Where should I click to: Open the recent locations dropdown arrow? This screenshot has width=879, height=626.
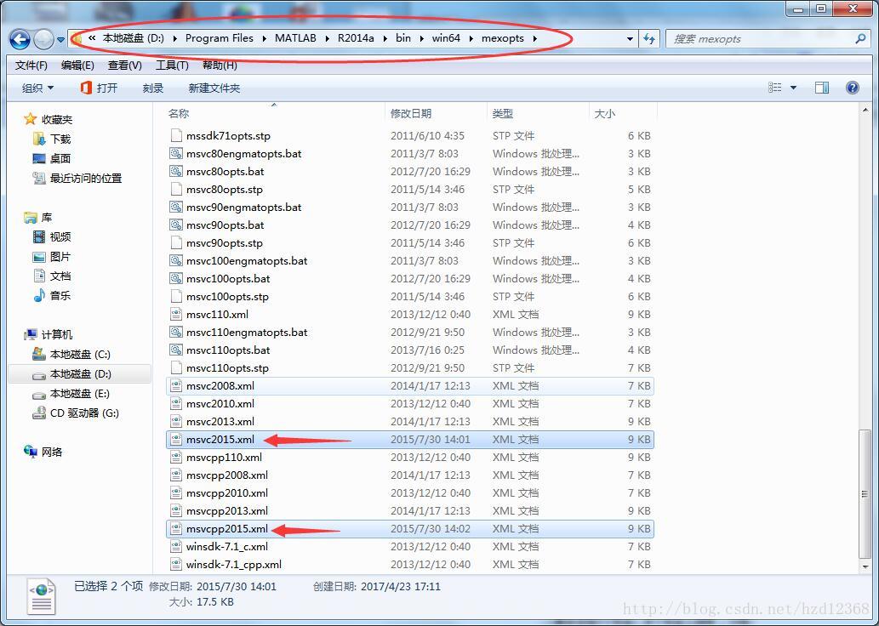point(60,40)
